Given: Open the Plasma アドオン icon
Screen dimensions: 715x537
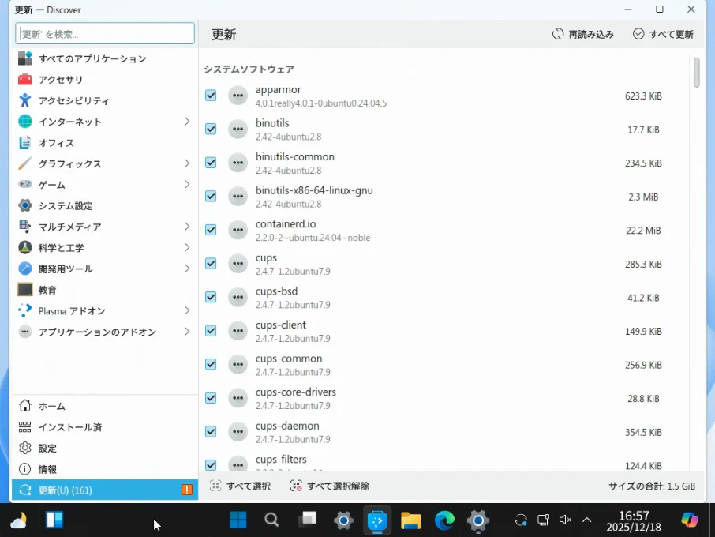Looking at the screenshot, I should coord(25,310).
